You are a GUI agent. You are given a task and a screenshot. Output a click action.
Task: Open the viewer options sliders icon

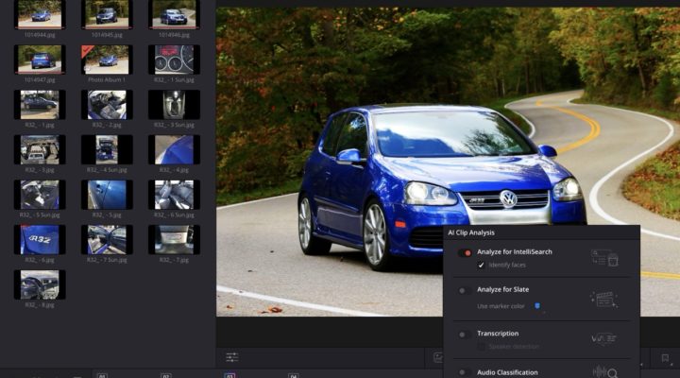[x=232, y=357]
